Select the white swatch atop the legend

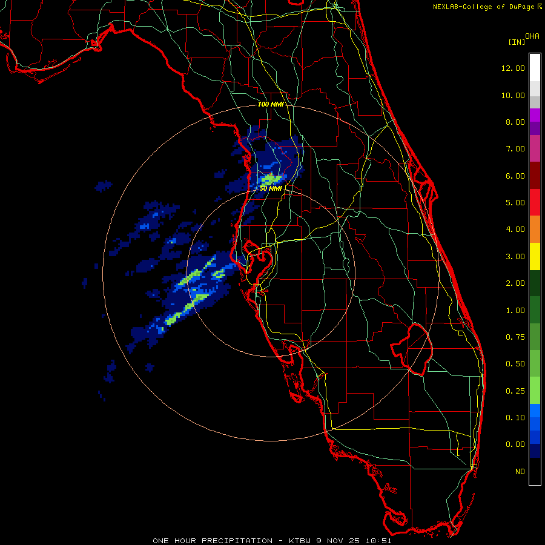coord(535,68)
